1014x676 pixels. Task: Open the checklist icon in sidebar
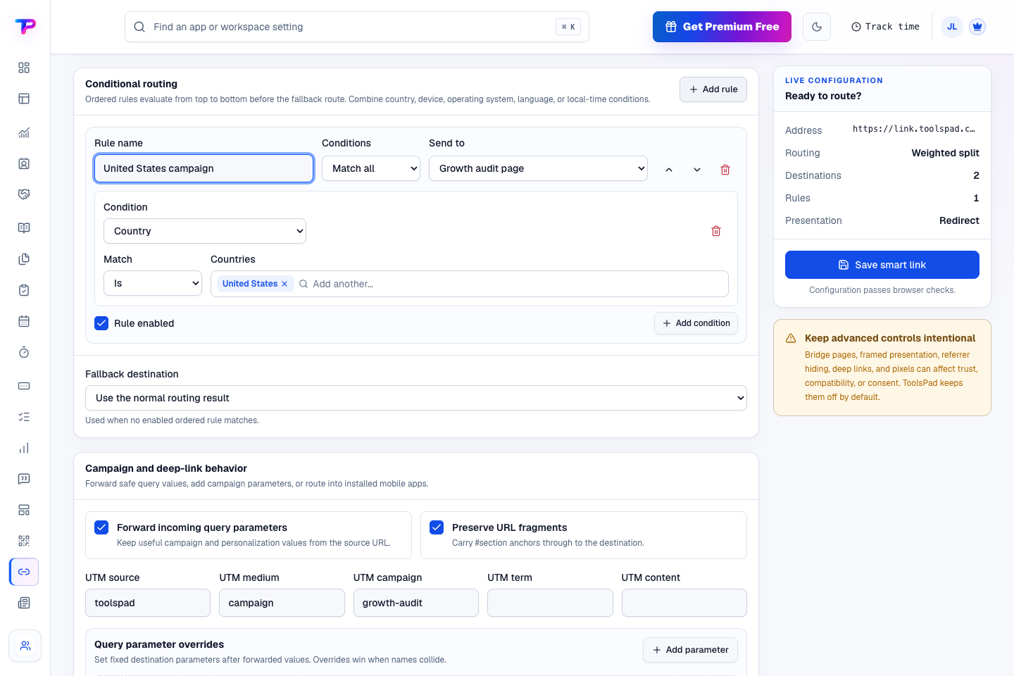tap(24, 417)
